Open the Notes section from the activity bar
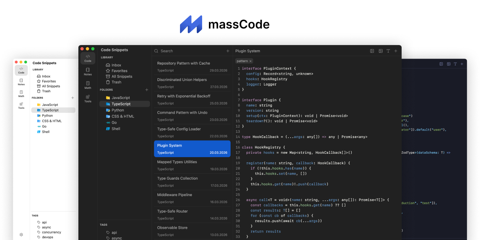 pyautogui.click(x=88, y=72)
